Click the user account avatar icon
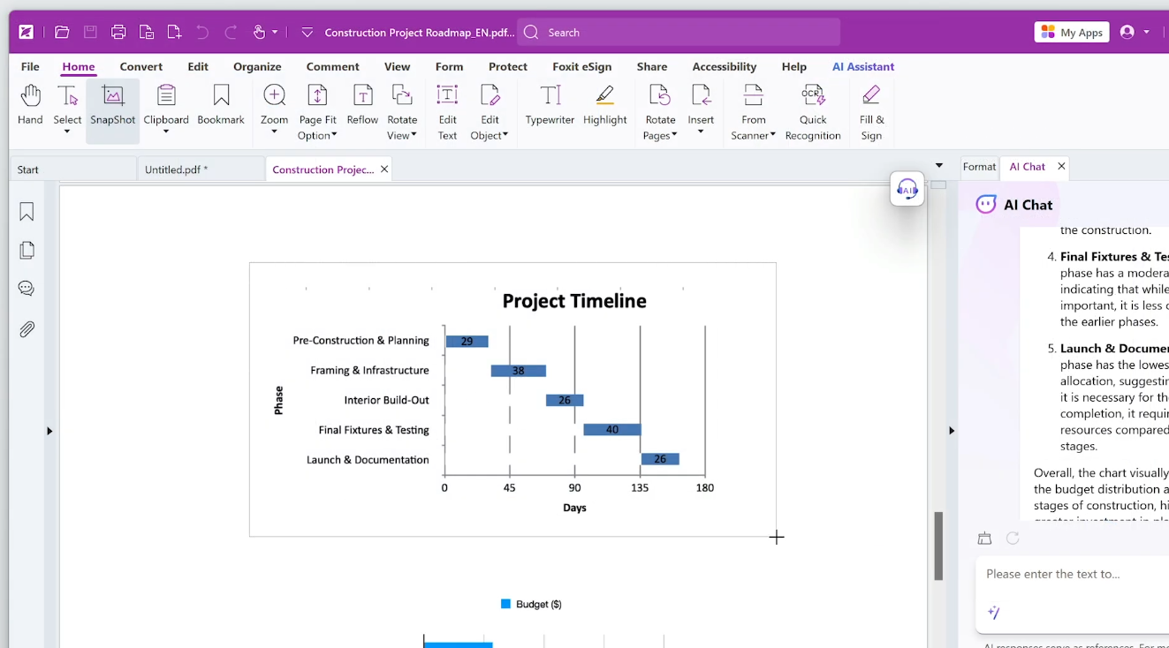Screen dimensions: 1169x648 pyautogui.click(x=1127, y=32)
